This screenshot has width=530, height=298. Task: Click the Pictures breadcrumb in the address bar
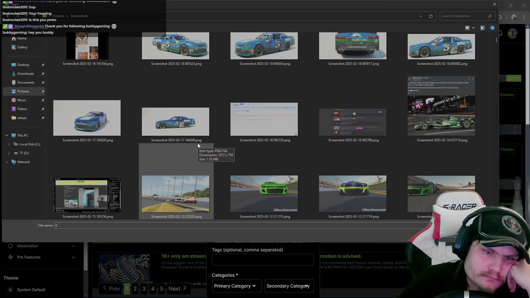click(58, 16)
